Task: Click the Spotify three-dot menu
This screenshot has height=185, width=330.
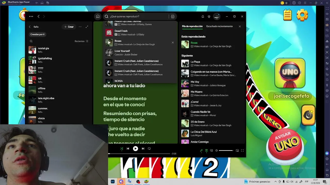Action: [x=31, y=16]
